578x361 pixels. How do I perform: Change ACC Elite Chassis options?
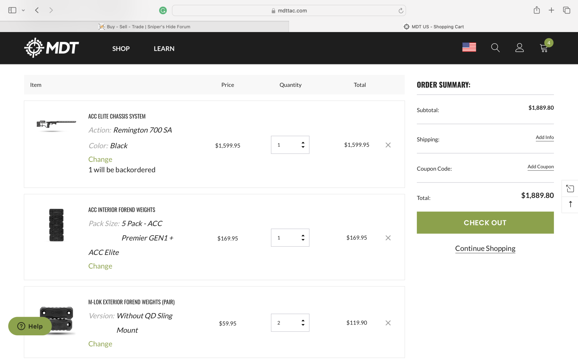point(100,159)
